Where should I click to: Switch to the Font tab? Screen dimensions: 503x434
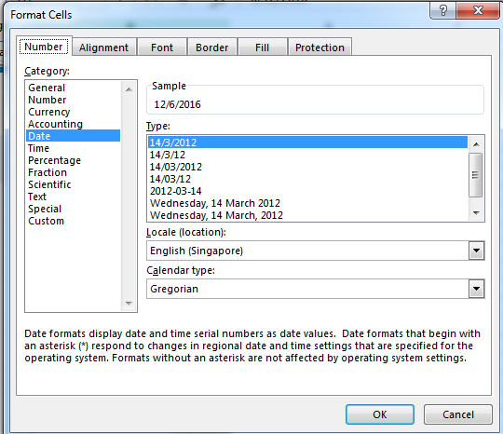[162, 47]
